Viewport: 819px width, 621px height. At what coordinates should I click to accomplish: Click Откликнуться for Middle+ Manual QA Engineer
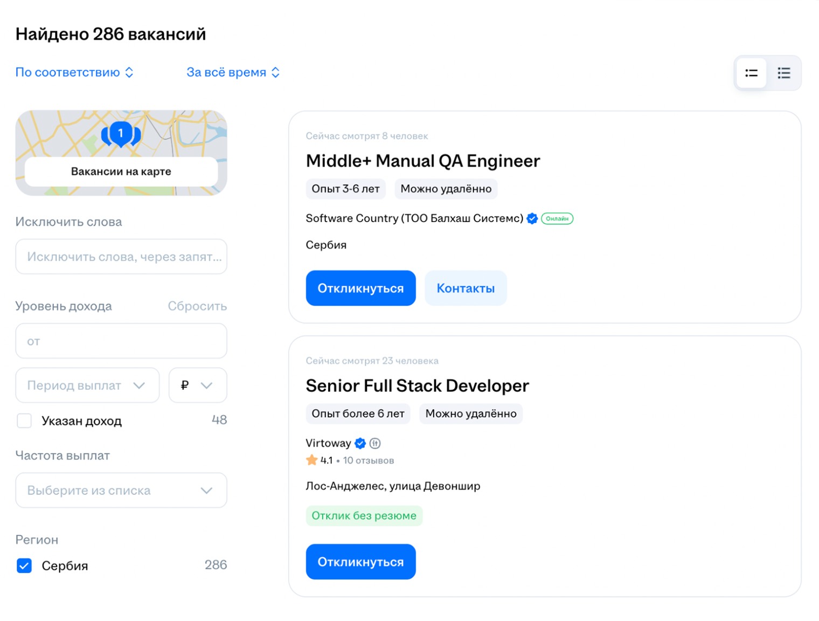[360, 288]
